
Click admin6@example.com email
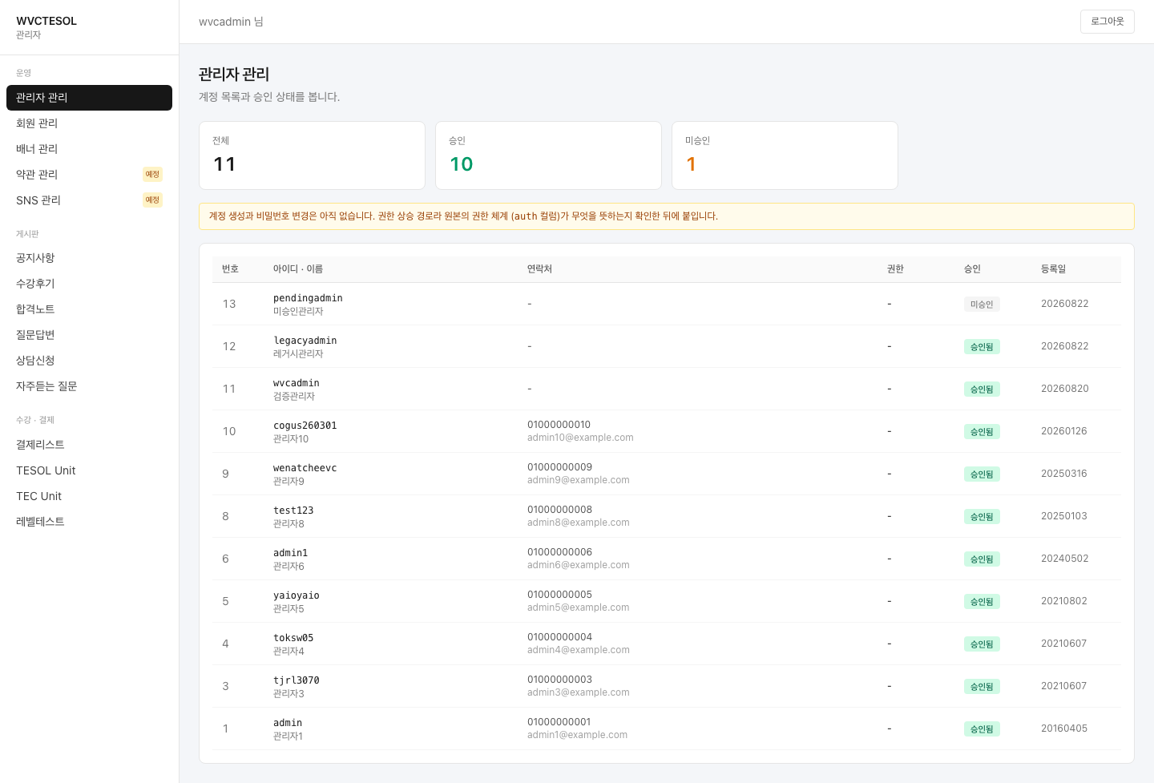point(579,565)
